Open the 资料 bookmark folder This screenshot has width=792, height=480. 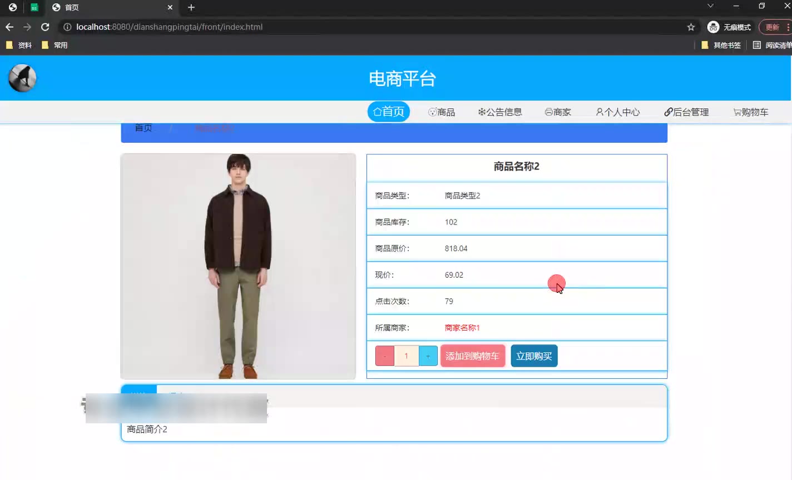(19, 45)
